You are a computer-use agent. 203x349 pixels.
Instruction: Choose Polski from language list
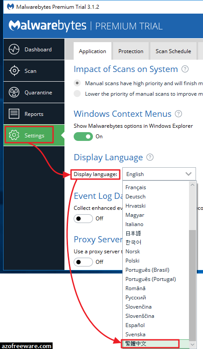(x=156, y=261)
